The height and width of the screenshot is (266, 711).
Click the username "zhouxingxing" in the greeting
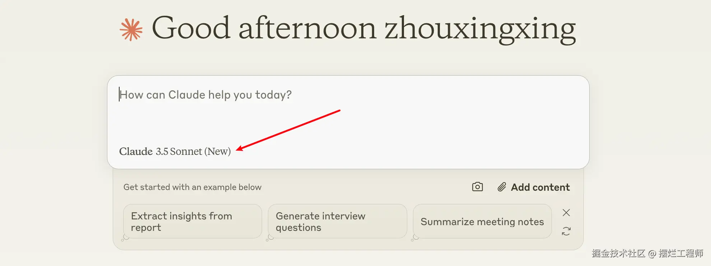click(x=480, y=29)
